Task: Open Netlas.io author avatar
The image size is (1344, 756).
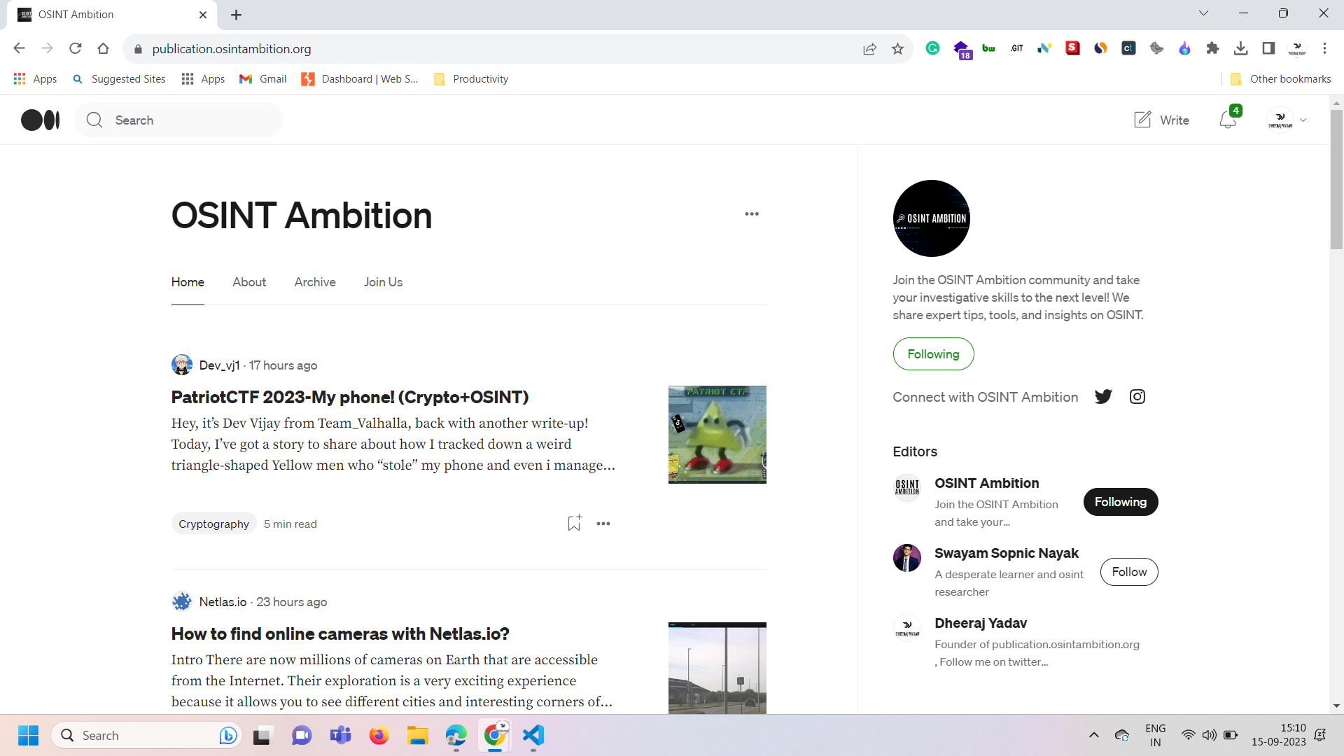Action: [x=182, y=601]
